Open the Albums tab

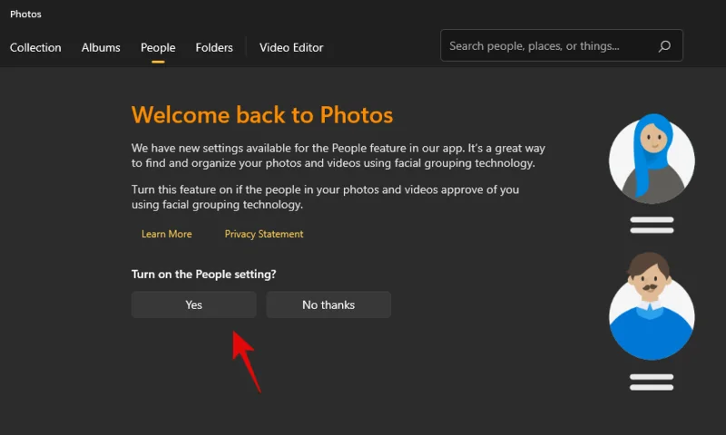(x=101, y=48)
